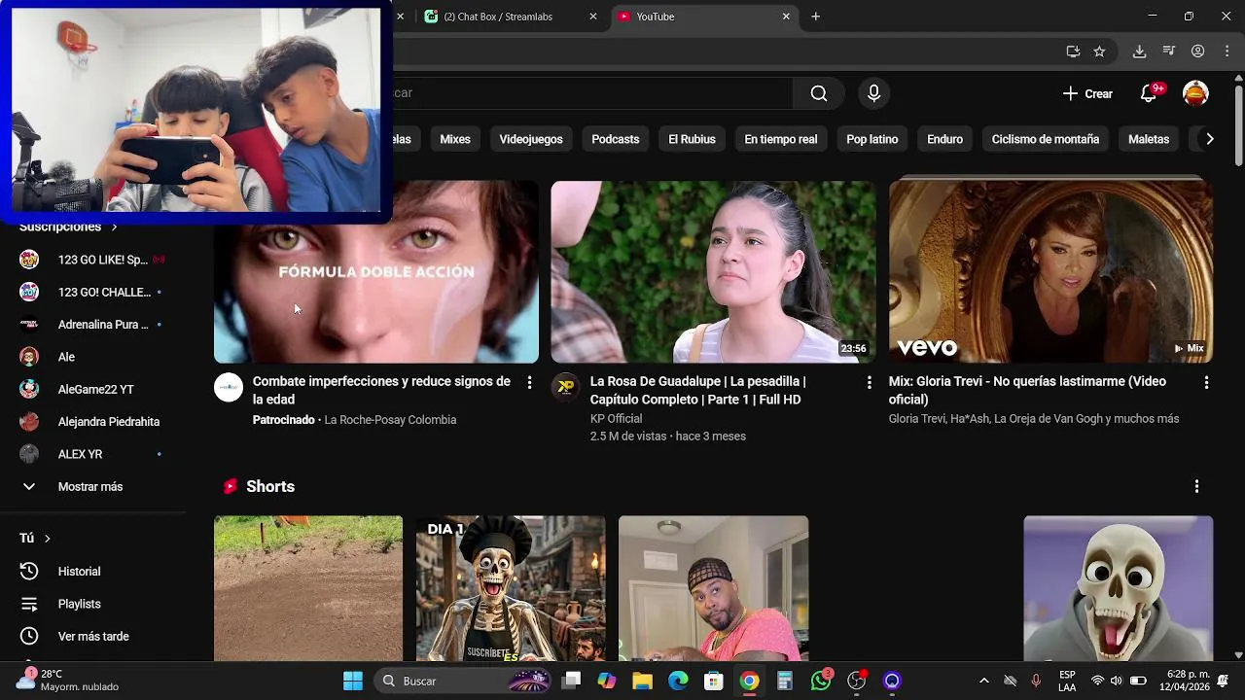Open La Rosa De Guadalupe video thumbnail

713,272
